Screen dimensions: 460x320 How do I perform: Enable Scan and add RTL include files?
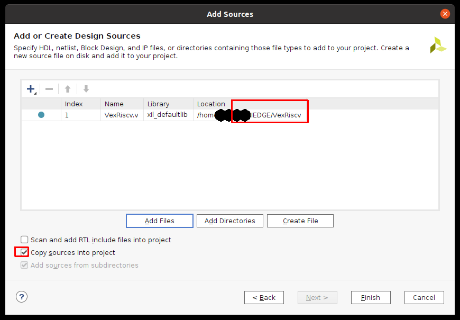click(24, 240)
